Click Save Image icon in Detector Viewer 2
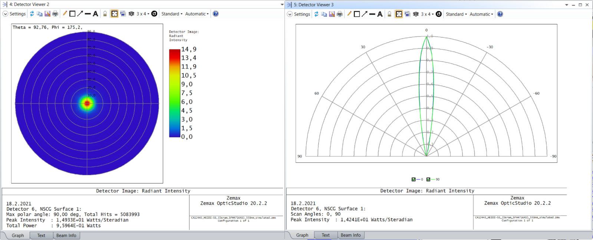 click(47, 14)
